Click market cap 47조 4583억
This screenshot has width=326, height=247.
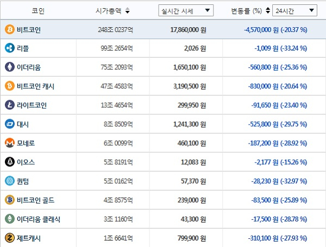click(117, 87)
